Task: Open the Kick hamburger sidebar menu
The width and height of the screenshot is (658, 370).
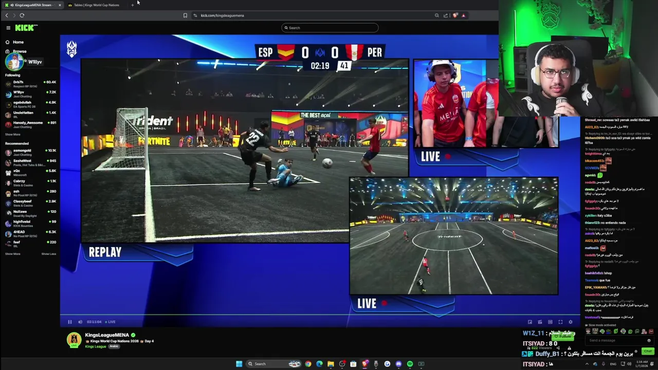Action: coord(8,28)
